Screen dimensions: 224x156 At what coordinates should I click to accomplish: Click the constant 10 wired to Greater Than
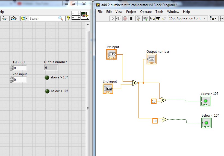point(154,101)
